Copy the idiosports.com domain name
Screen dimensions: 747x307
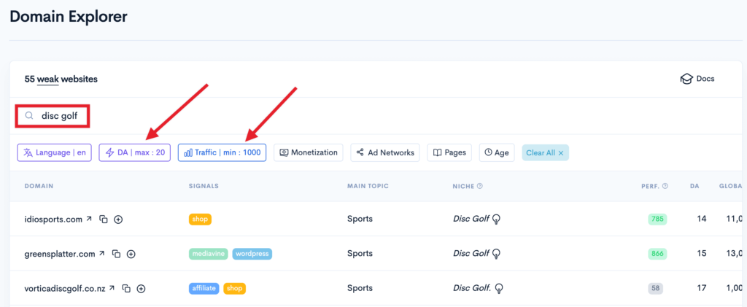(x=104, y=219)
